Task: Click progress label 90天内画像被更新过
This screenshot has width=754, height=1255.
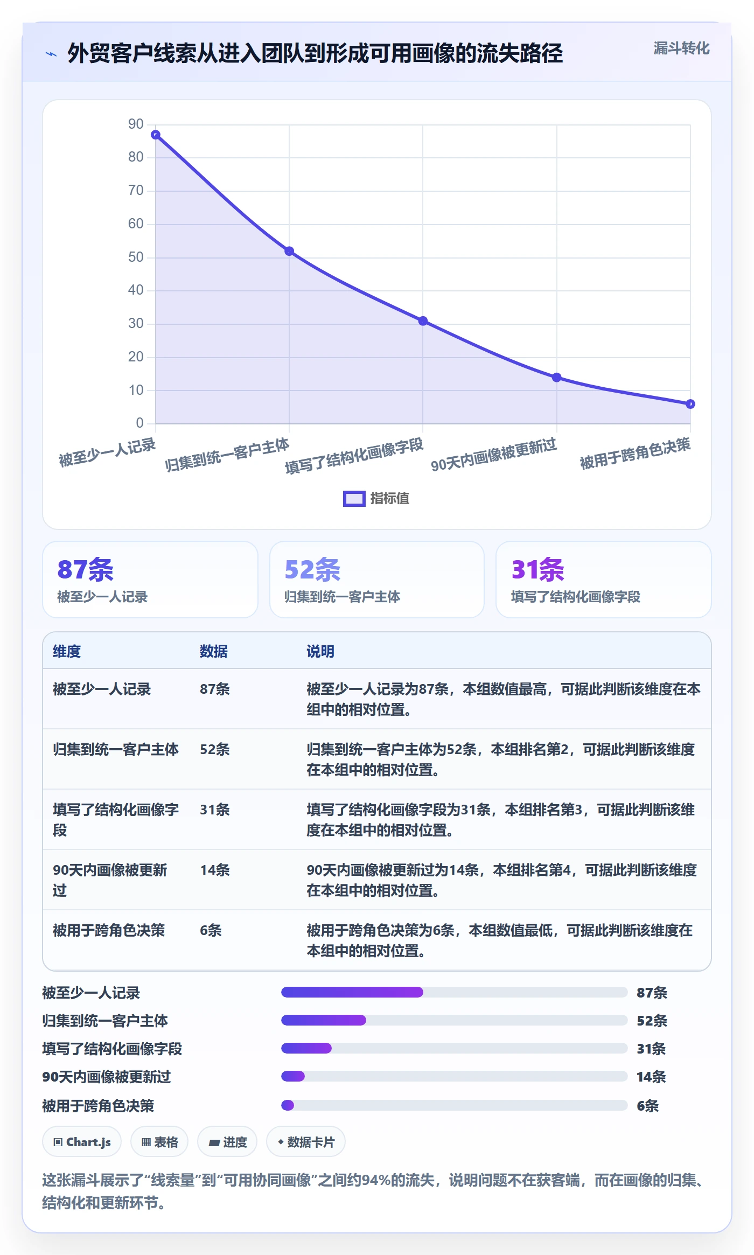Action: [x=107, y=1077]
